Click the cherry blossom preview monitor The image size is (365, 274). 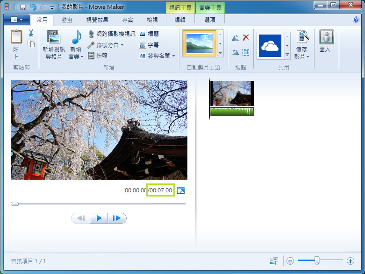click(99, 130)
